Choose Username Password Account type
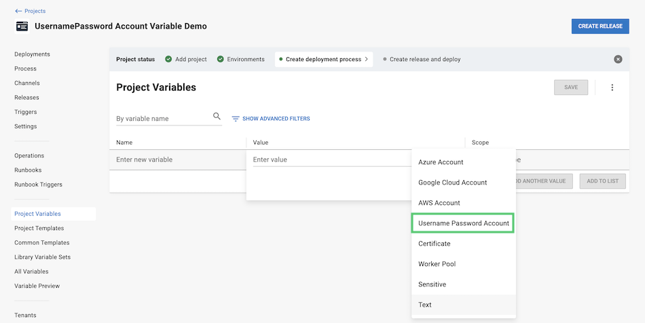Image resolution: width=645 pixels, height=323 pixels. [463, 223]
